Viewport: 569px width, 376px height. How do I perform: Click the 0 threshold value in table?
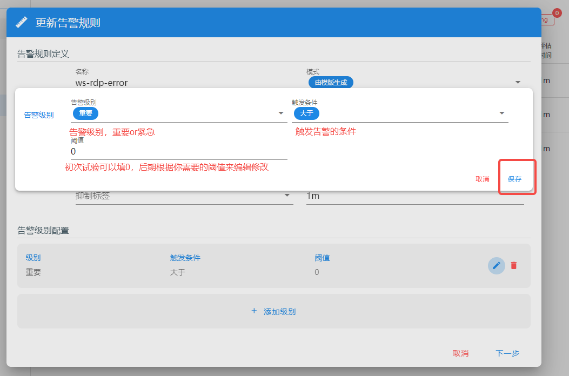coord(317,272)
